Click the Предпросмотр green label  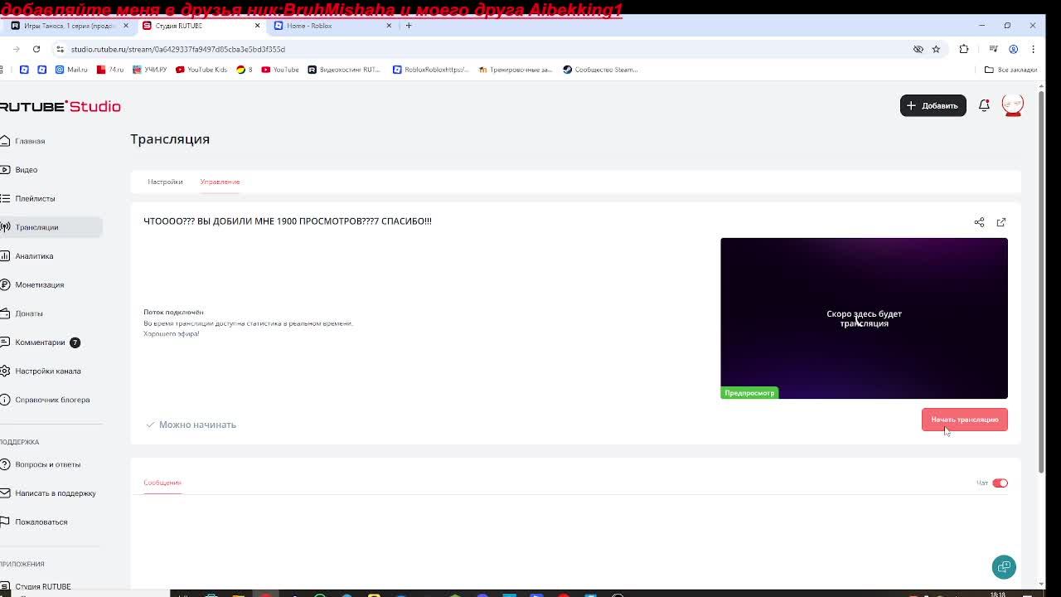[x=749, y=393]
